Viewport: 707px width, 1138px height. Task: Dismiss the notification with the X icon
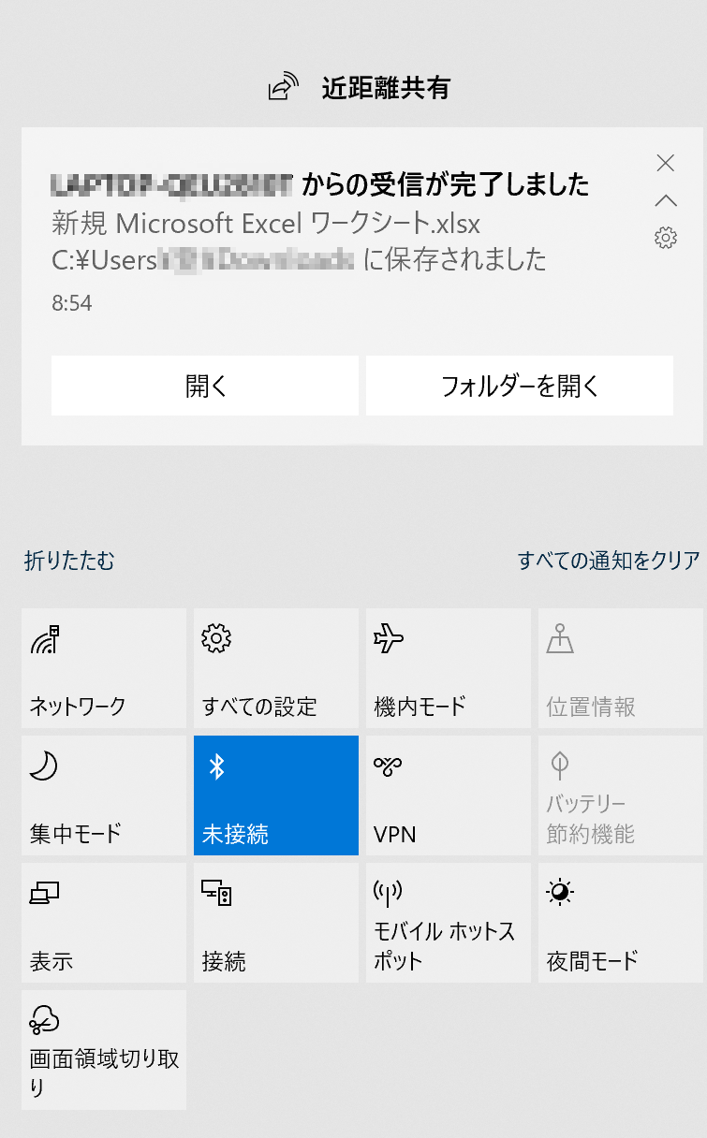pyautogui.click(x=666, y=163)
